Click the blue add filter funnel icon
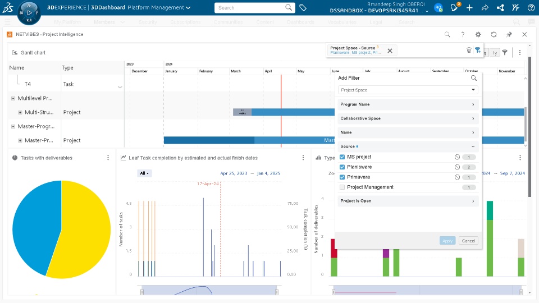Image resolution: width=539 pixels, height=303 pixels. pyautogui.click(x=478, y=50)
